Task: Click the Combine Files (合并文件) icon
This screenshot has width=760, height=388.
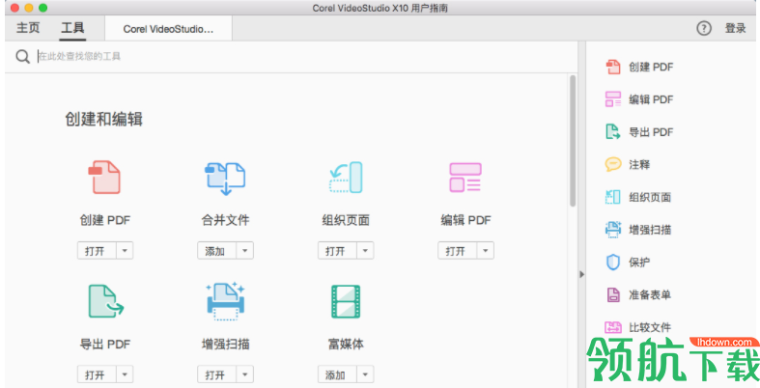Action: 225,179
